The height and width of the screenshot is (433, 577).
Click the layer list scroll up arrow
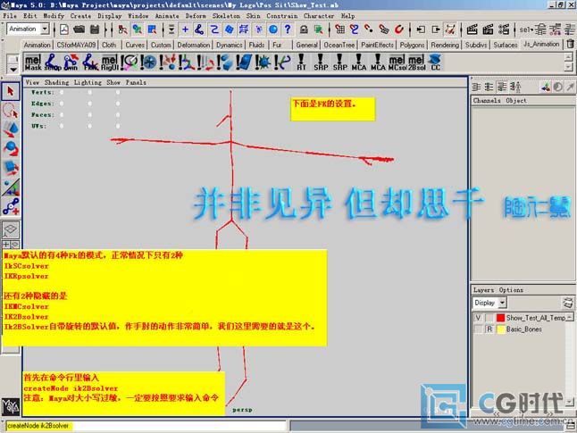570,317
